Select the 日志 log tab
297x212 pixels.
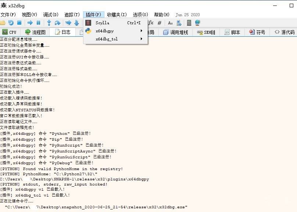tap(63, 32)
